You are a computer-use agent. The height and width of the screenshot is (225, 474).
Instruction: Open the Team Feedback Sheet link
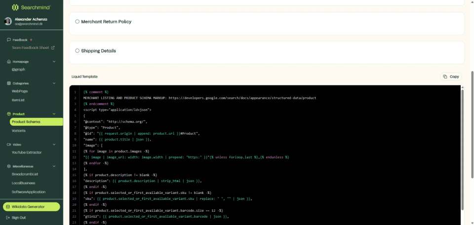tap(30, 48)
